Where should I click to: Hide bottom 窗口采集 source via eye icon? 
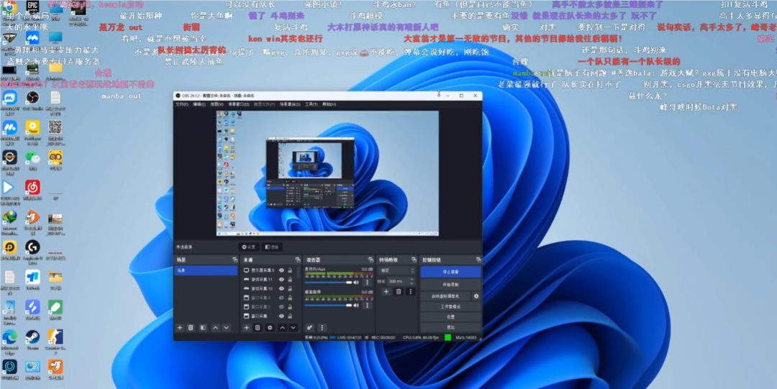(281, 316)
